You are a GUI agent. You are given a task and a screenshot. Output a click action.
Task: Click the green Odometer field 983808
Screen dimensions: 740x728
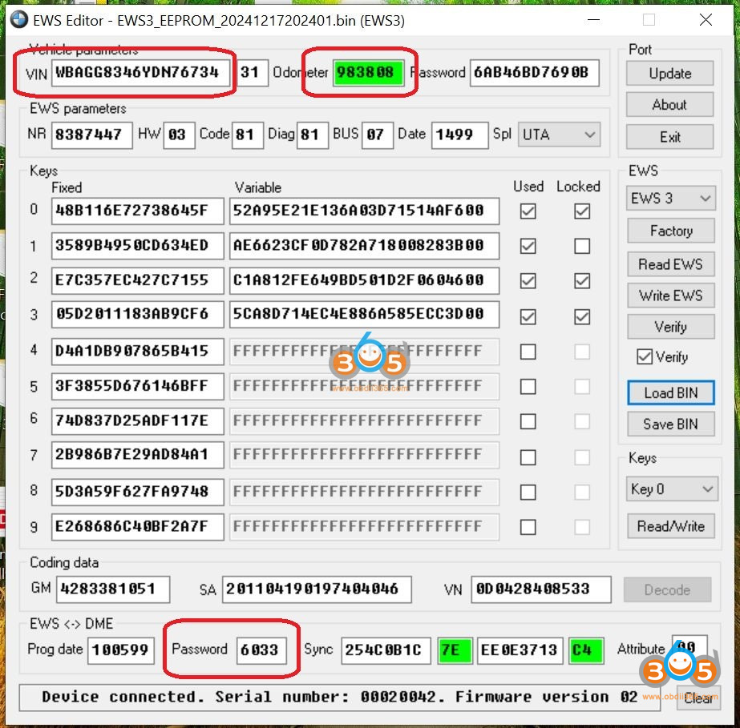[368, 73]
